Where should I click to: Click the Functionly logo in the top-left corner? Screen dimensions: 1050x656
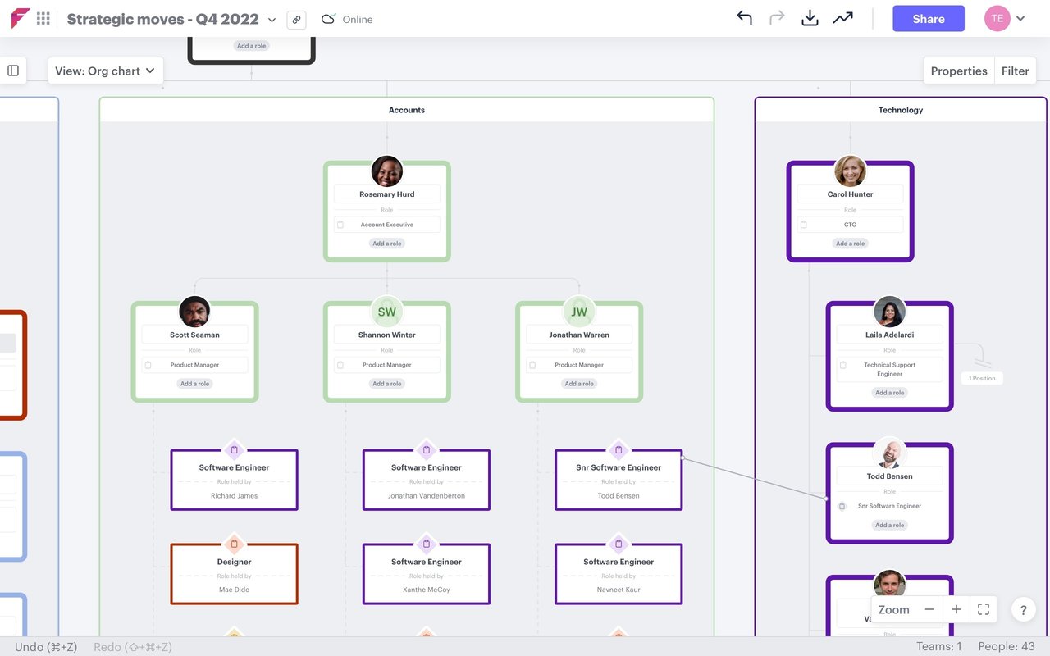point(20,18)
